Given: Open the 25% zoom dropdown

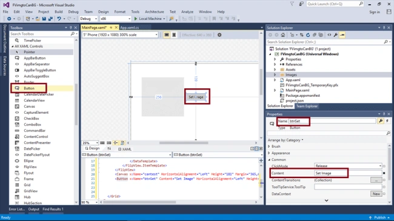Looking at the screenshot, I should [90, 143].
